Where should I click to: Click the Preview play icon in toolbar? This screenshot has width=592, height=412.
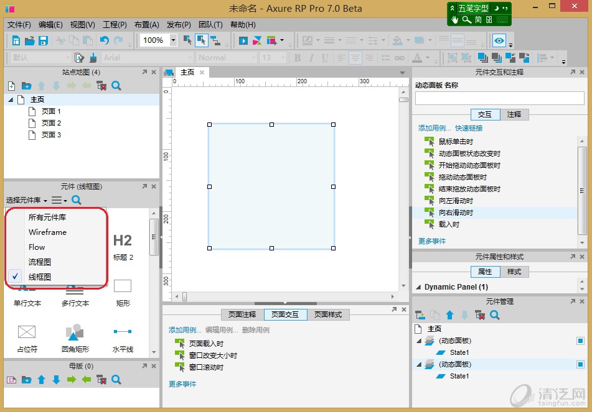243,40
